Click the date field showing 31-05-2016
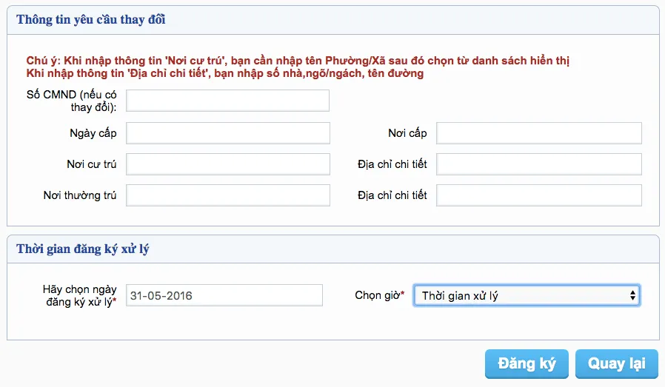Image resolution: width=665 pixels, height=387 pixels. point(224,295)
